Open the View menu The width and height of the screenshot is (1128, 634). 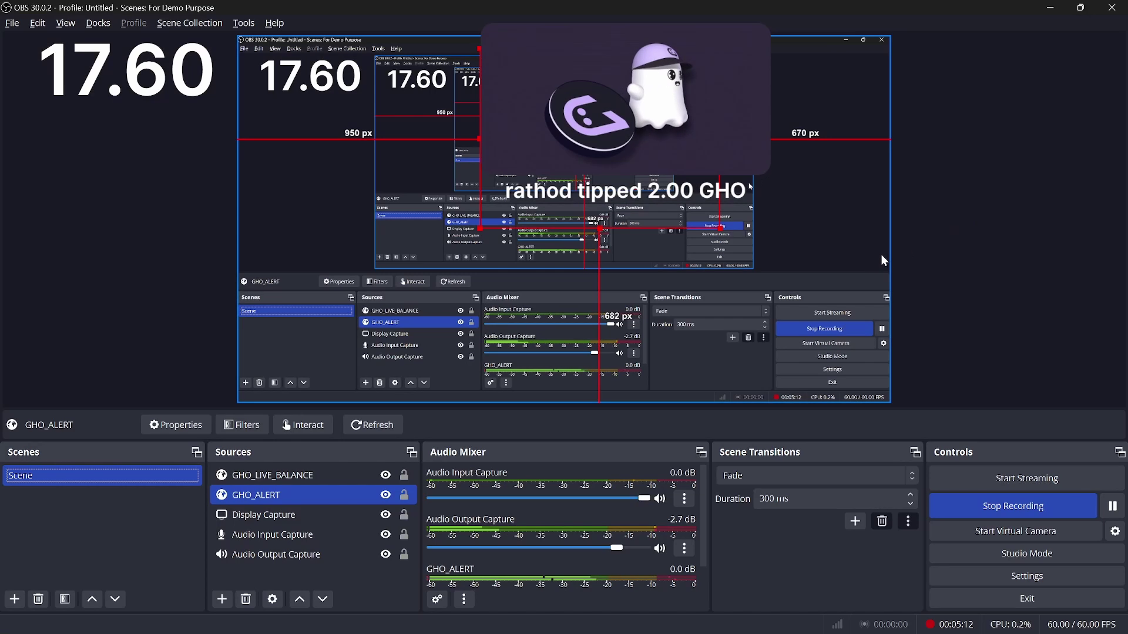click(x=65, y=23)
